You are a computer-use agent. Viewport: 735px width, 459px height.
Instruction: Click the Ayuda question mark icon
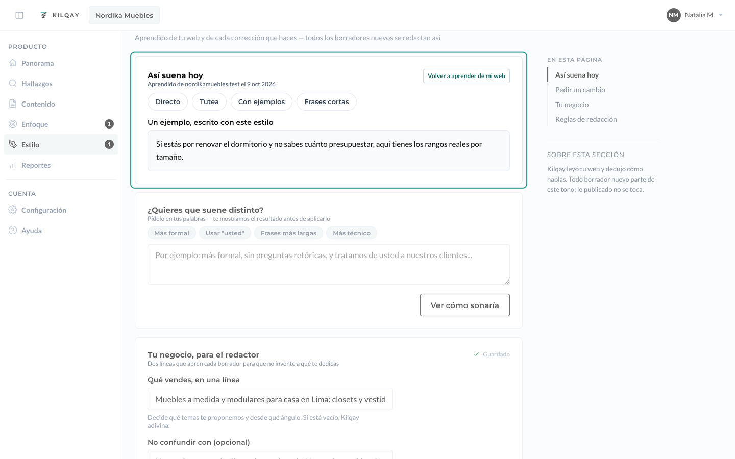click(13, 230)
